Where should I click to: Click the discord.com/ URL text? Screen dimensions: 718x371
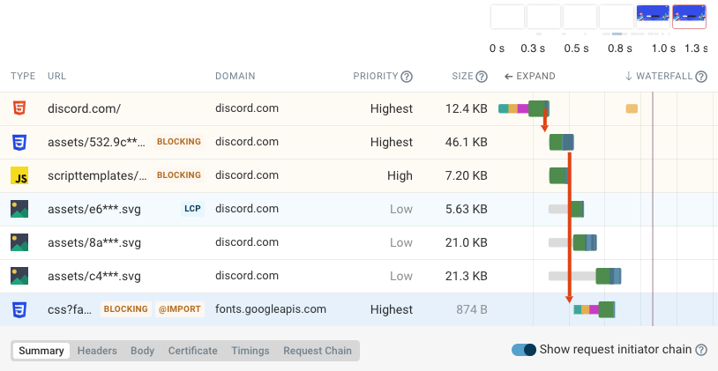pos(85,109)
